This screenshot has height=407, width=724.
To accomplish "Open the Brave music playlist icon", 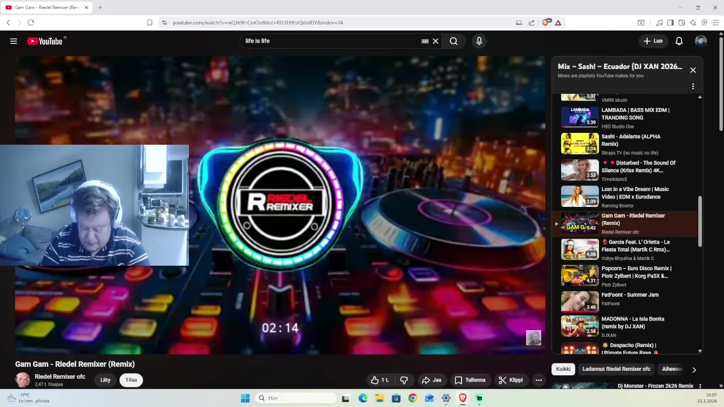I will click(659, 23).
